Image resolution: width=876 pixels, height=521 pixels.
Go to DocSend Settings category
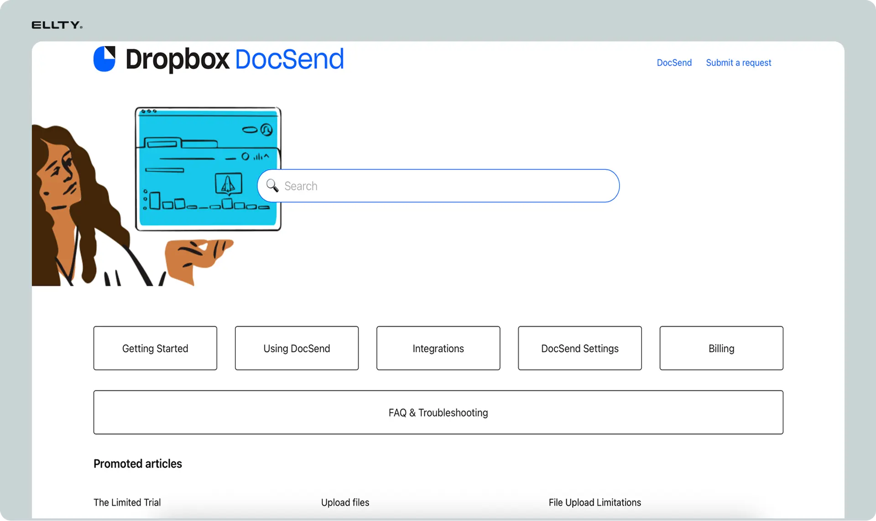coord(580,348)
